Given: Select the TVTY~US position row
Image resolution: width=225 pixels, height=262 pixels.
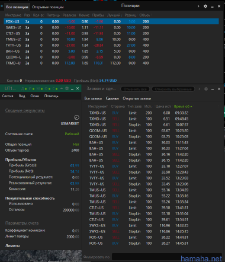Looking at the screenshot, I should [111, 45].
